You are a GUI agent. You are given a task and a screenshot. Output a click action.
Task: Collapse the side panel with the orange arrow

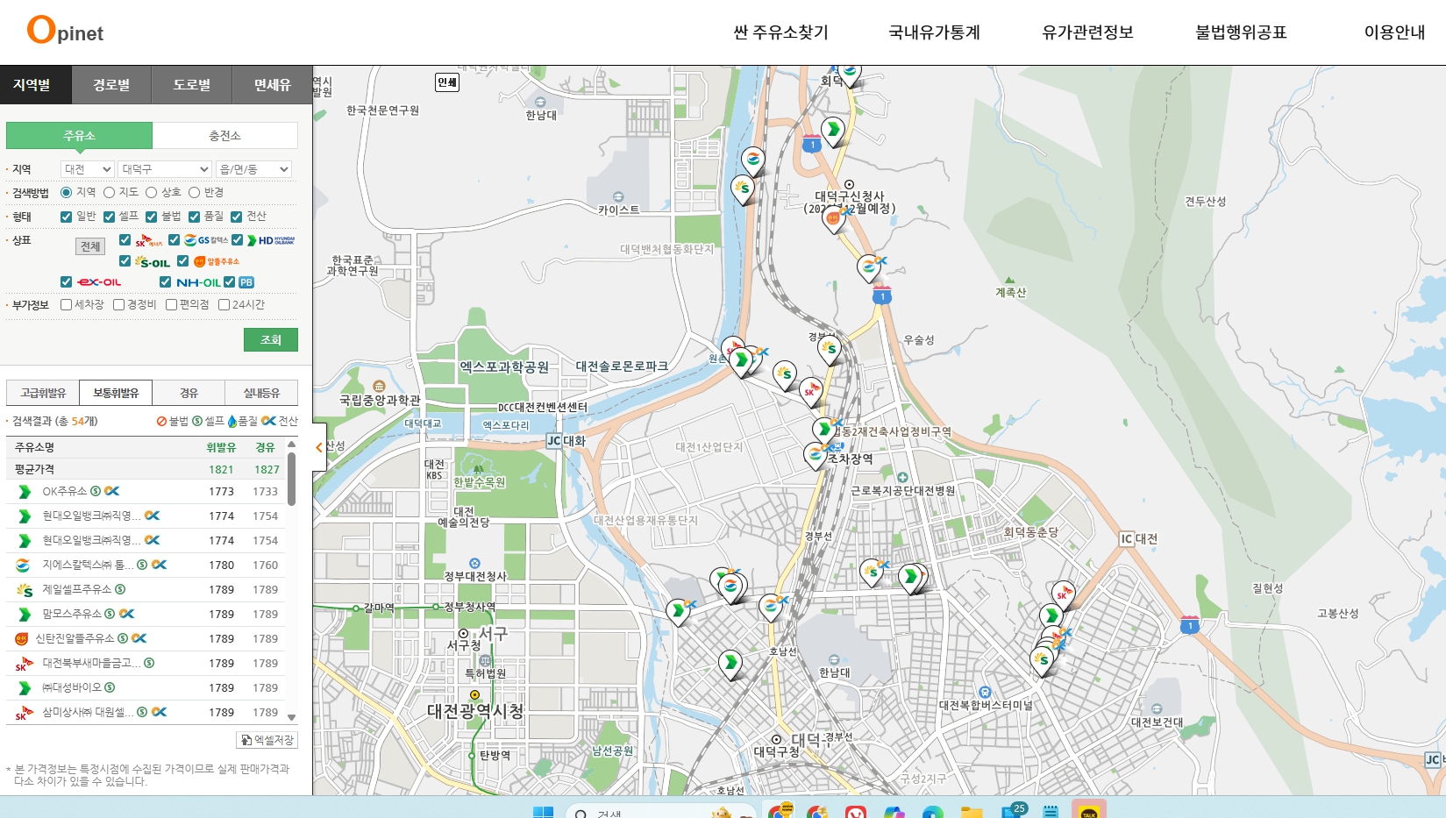(x=319, y=447)
